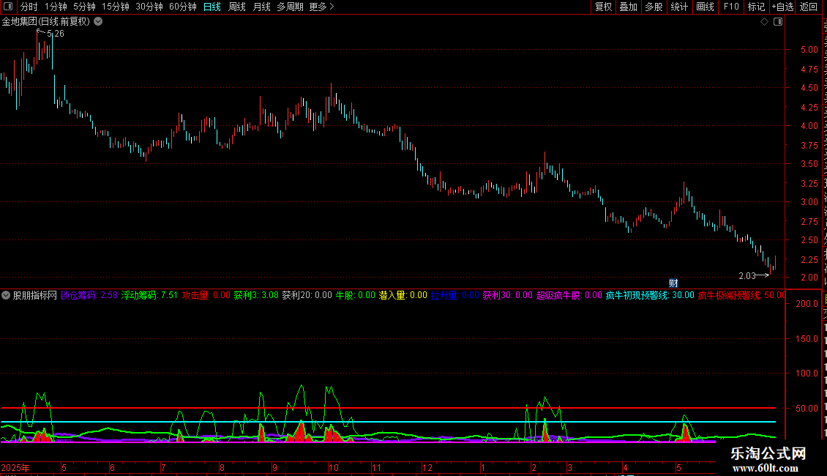Switch to 月线 monthly chart
This screenshot has height=476, width=827.
click(x=261, y=7)
